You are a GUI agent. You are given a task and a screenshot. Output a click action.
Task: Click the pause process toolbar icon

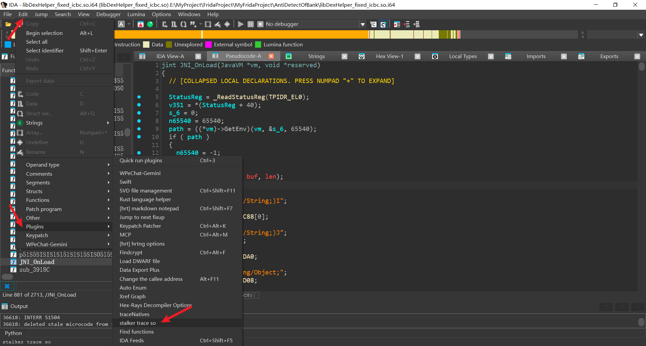(x=251, y=24)
